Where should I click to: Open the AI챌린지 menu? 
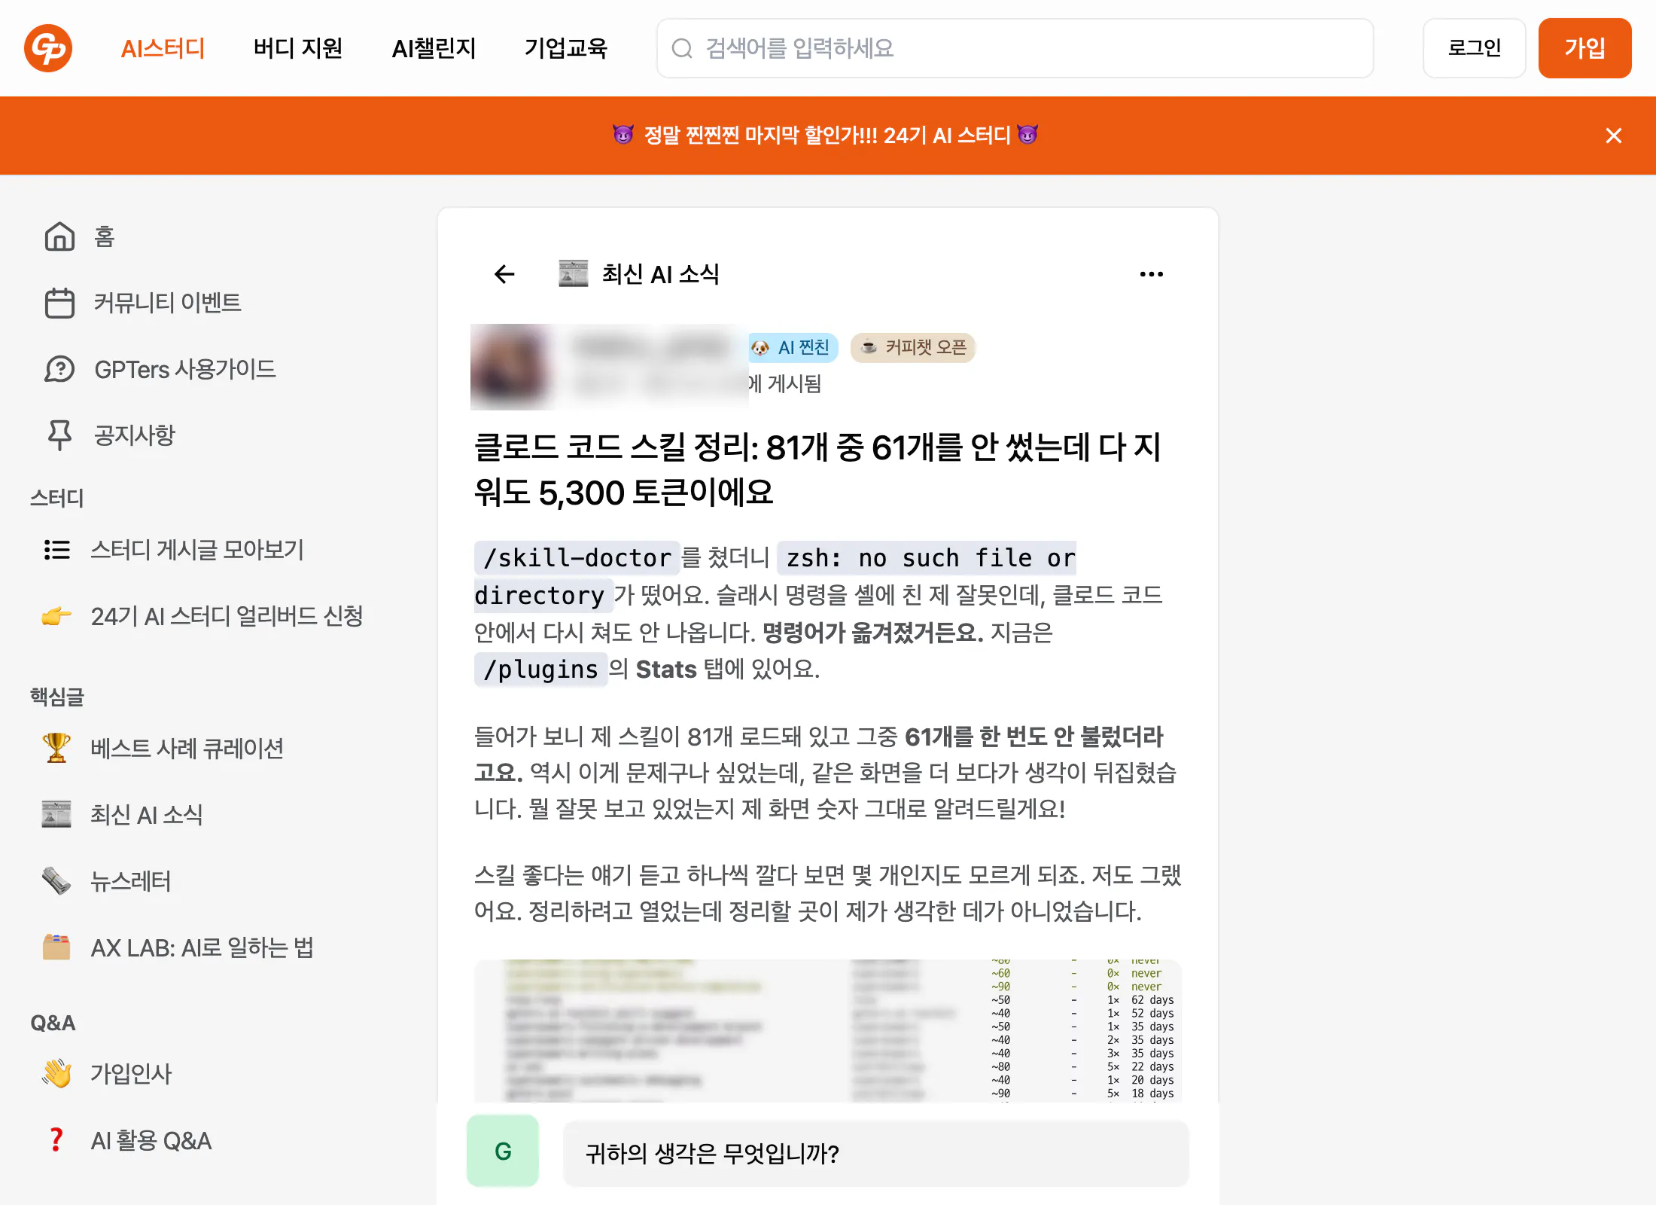tap(434, 48)
